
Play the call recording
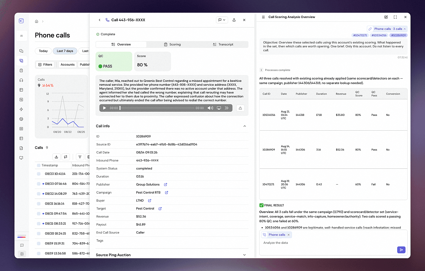(104, 108)
